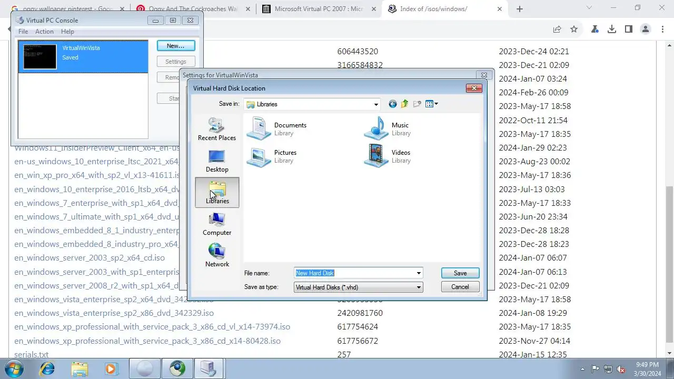The height and width of the screenshot is (379, 674).
Task: Click file size 2420981760
Action: [x=360, y=313]
